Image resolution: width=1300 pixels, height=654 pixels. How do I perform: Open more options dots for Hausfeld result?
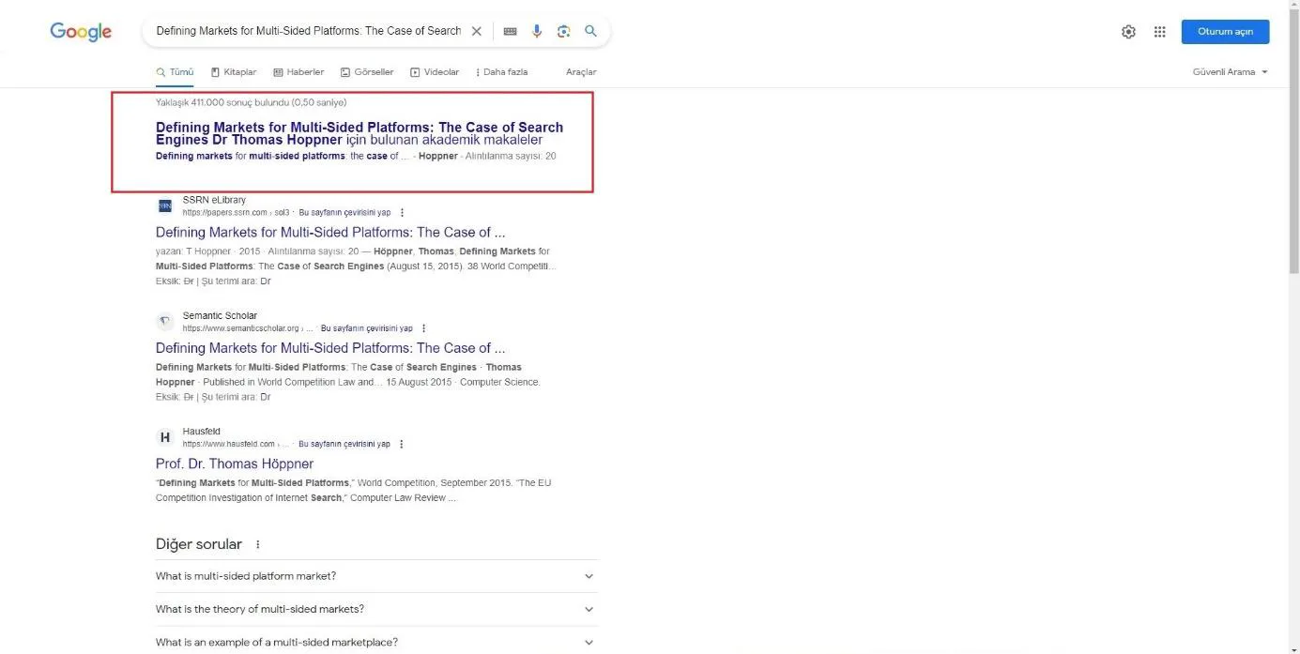(402, 444)
